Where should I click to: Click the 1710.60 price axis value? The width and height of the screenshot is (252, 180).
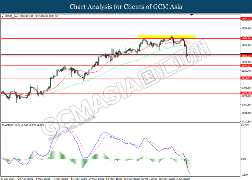[x=246, y=122]
